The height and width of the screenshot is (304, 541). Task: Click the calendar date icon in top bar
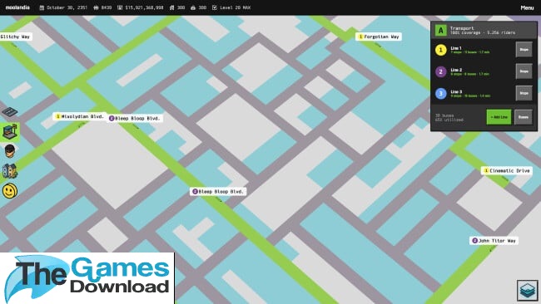point(42,7)
